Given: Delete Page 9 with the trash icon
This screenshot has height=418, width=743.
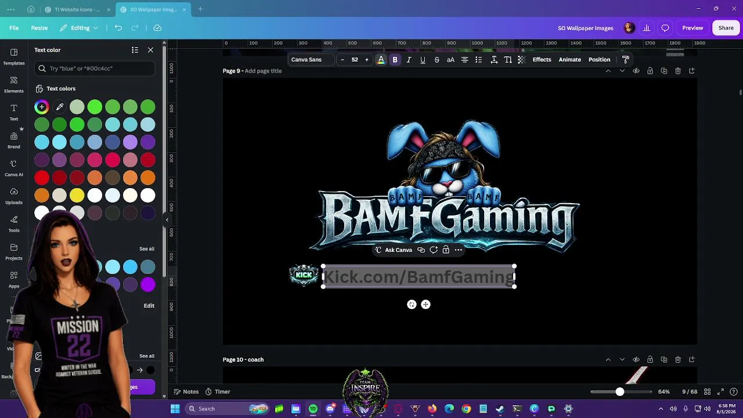Looking at the screenshot, I should [x=678, y=71].
